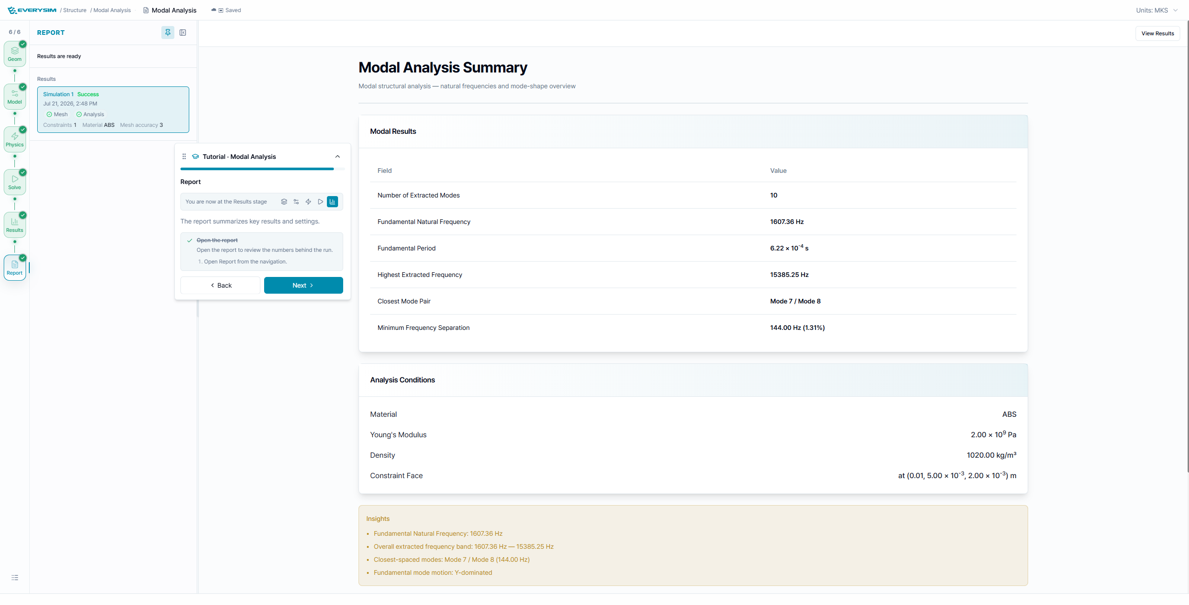Toggle the pin panel icon

tap(168, 33)
